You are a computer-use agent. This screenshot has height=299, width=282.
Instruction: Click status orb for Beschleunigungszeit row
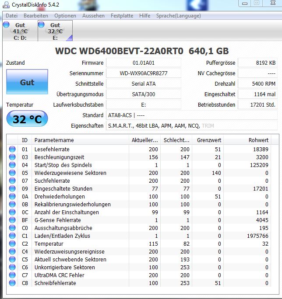tap(12, 157)
